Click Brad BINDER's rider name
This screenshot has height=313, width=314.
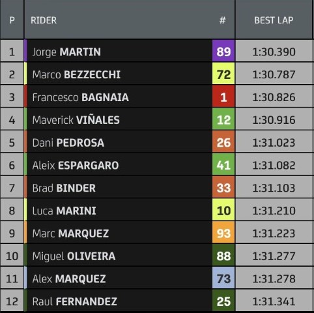pos(64,188)
